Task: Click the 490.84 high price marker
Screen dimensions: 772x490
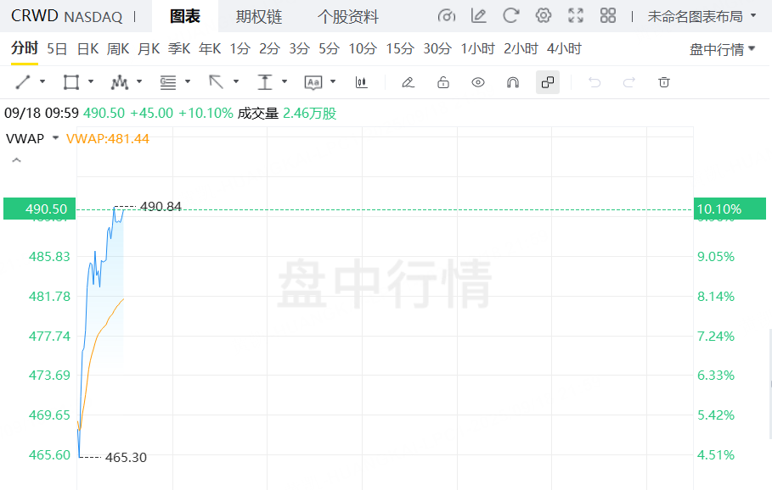Action: pos(161,206)
